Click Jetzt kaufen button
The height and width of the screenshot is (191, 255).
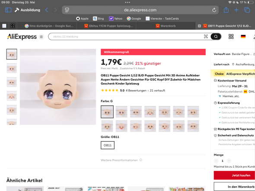tap(235, 175)
